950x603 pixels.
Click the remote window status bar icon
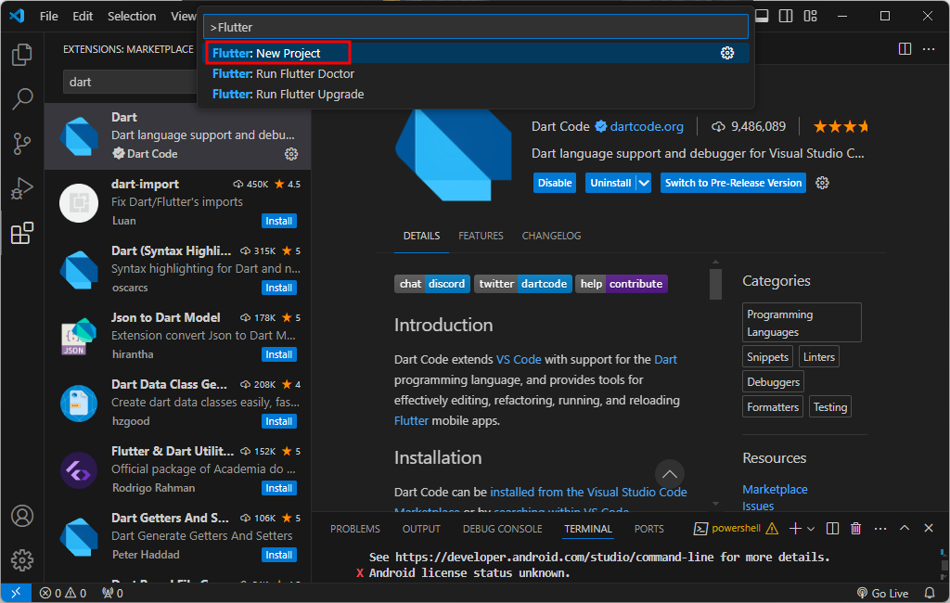(x=16, y=593)
